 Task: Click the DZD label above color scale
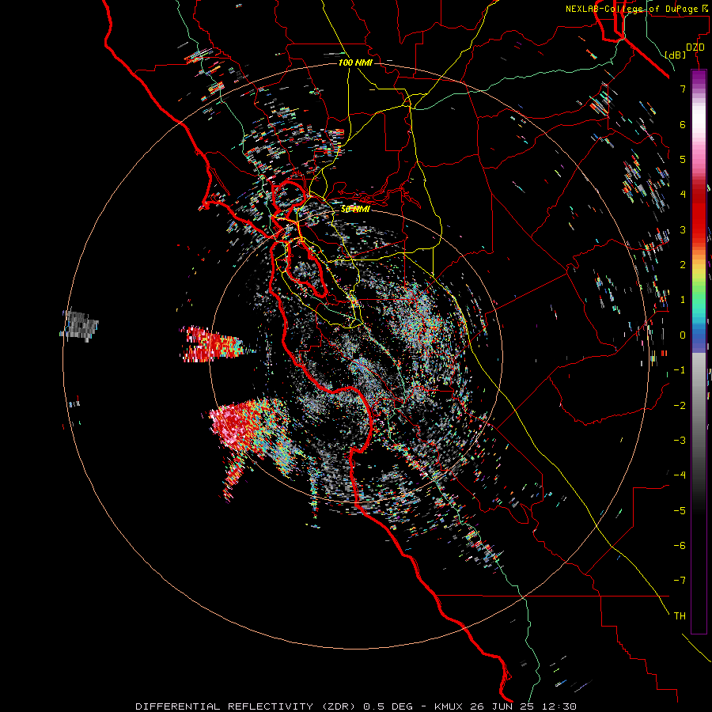pos(695,47)
